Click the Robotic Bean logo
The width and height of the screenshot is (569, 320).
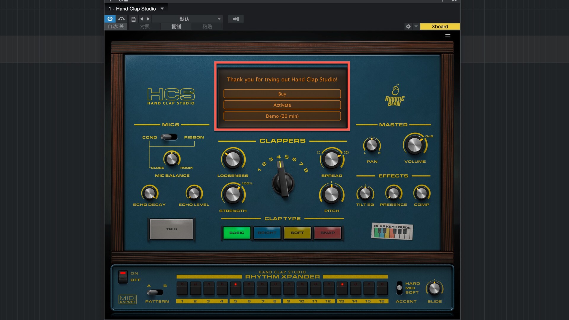coord(395,95)
